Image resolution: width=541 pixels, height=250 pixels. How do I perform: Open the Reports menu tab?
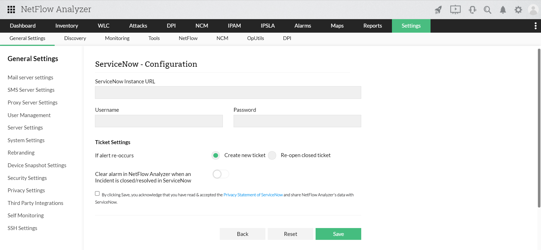click(373, 26)
